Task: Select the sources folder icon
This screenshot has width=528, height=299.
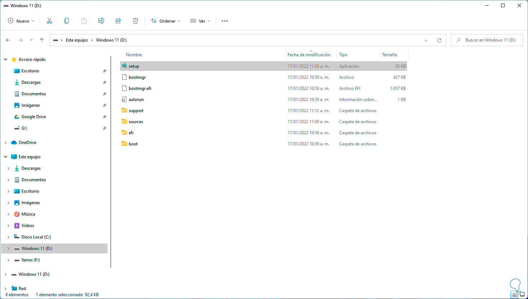Action: tap(124, 121)
